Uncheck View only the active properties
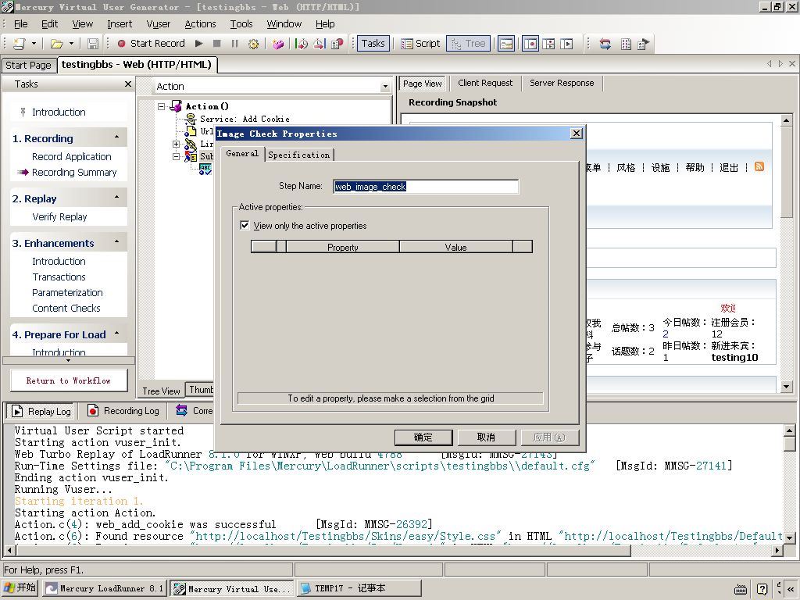 tap(245, 225)
